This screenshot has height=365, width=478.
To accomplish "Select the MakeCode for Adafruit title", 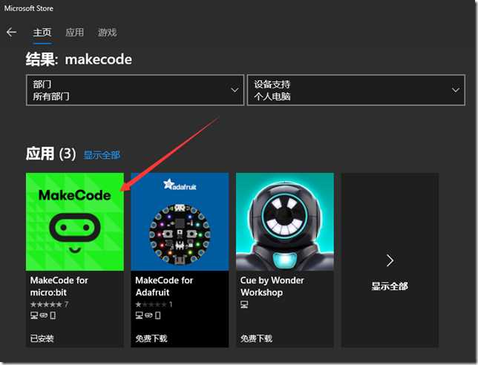I will tap(164, 286).
